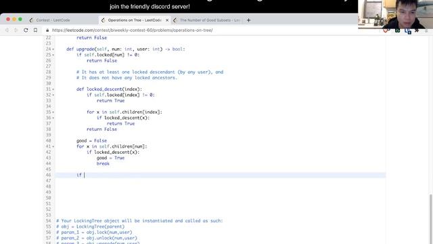Go back to the previous page

(x=7, y=30)
